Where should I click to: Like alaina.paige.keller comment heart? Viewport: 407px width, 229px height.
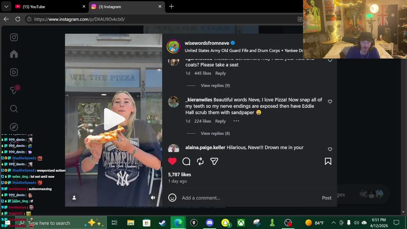pyautogui.click(x=330, y=149)
